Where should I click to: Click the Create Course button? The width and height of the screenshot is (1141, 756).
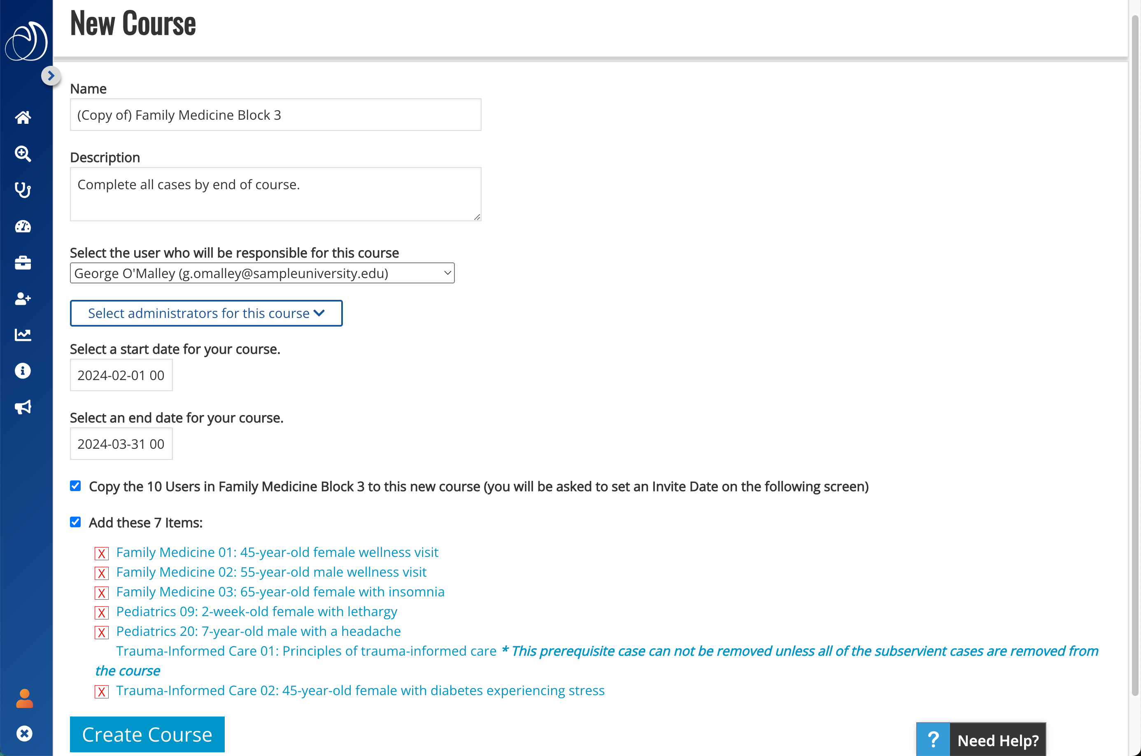147,734
